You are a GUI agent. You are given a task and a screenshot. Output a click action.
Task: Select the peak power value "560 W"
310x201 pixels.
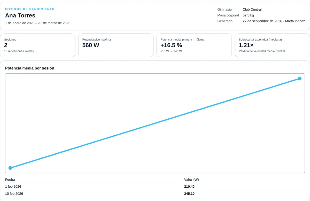tap(91, 45)
